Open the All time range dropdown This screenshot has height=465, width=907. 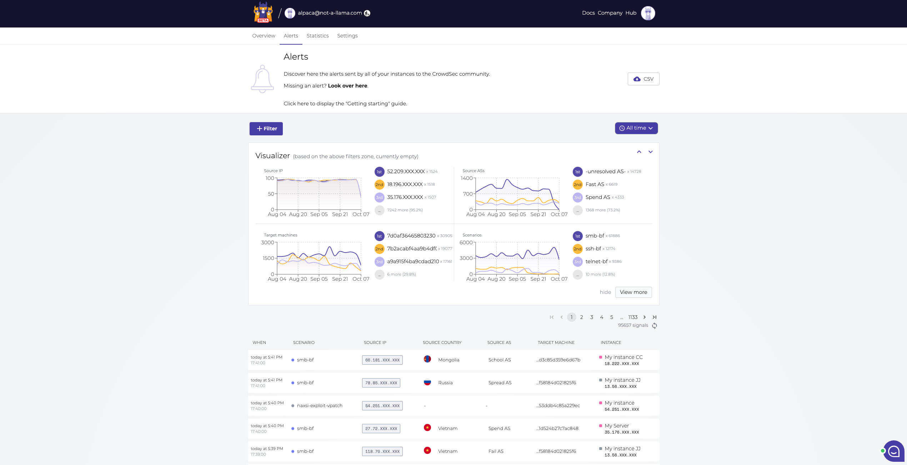(x=636, y=128)
